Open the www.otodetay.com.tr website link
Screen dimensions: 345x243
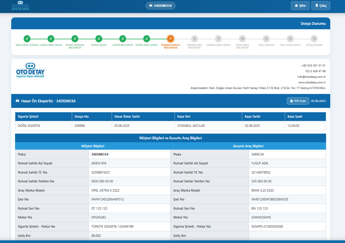tap(312, 82)
